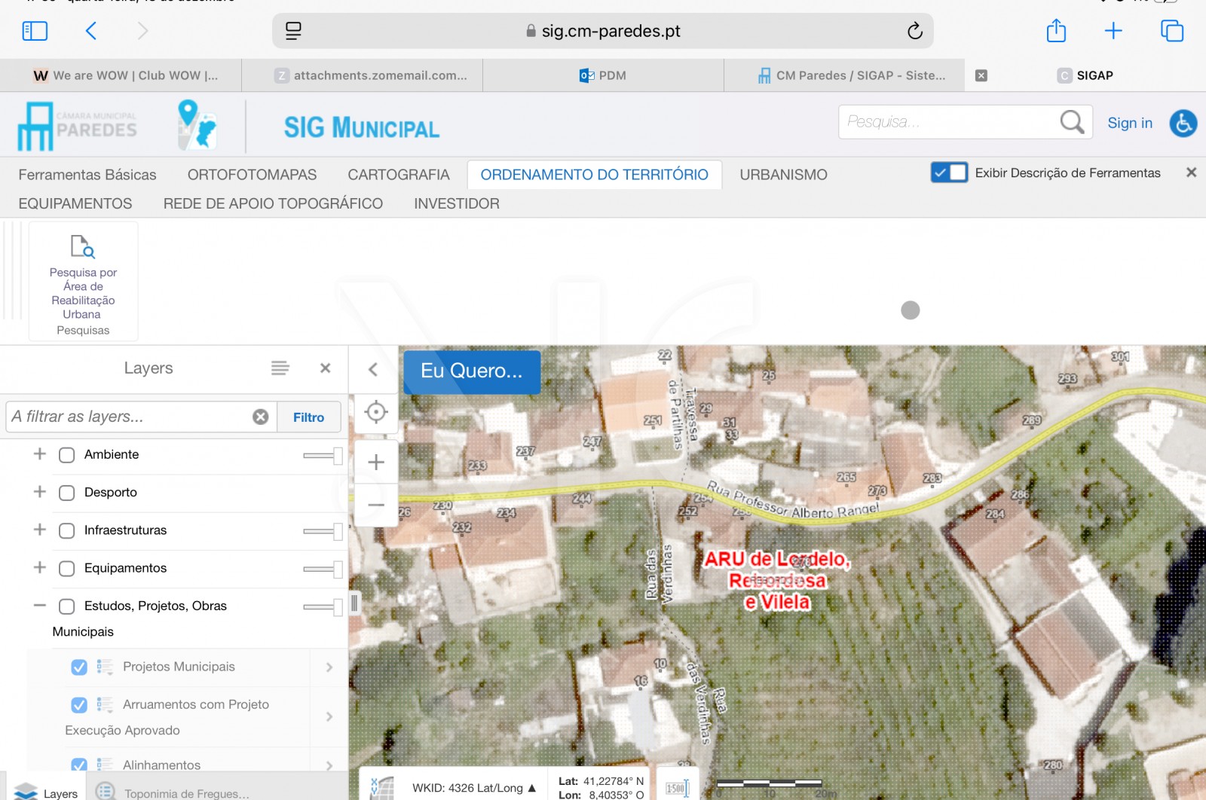Collapse the Estudos, Projetos, Obras group
The width and height of the screenshot is (1206, 800).
[40, 605]
